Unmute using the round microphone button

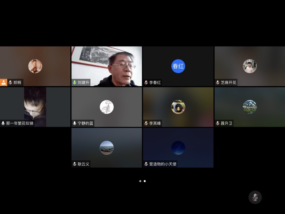click(255, 197)
